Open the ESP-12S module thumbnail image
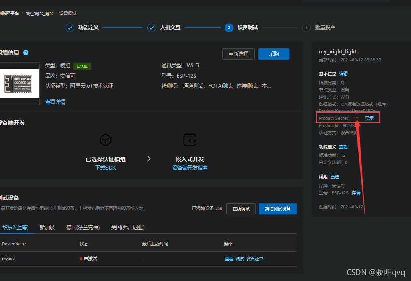The width and height of the screenshot is (411, 281). click(x=19, y=84)
